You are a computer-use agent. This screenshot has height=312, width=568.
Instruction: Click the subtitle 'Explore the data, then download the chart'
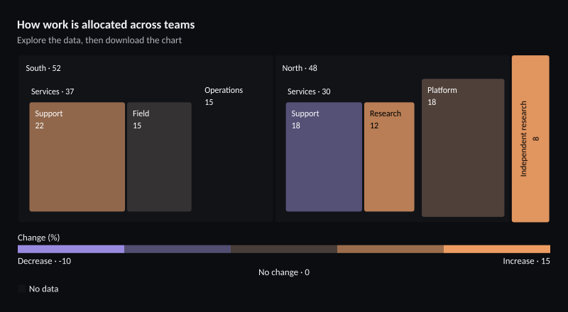pos(99,40)
